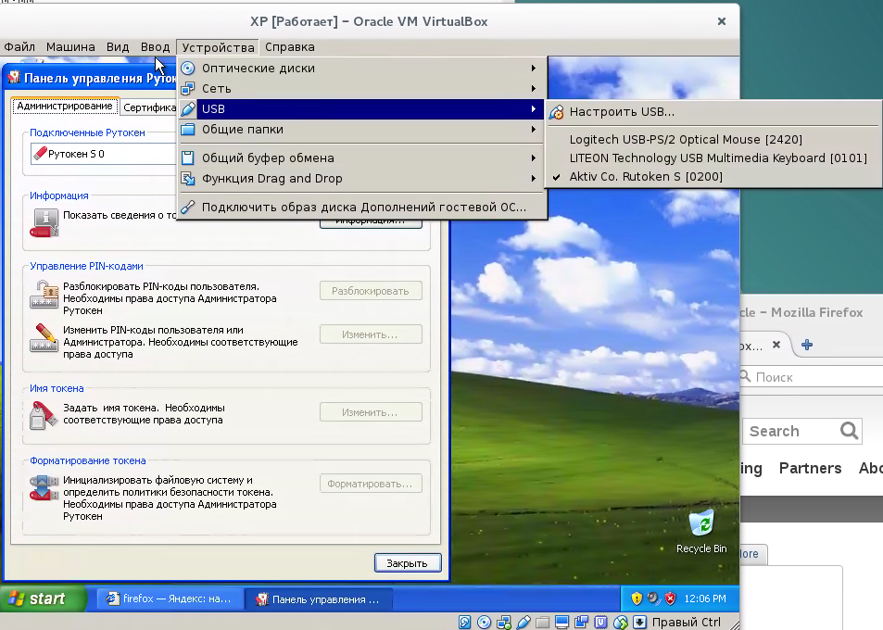Image resolution: width=883 pixels, height=630 pixels.
Task: Toggle Aktiv Co. Rutoken S USB device
Action: pyautogui.click(x=646, y=176)
